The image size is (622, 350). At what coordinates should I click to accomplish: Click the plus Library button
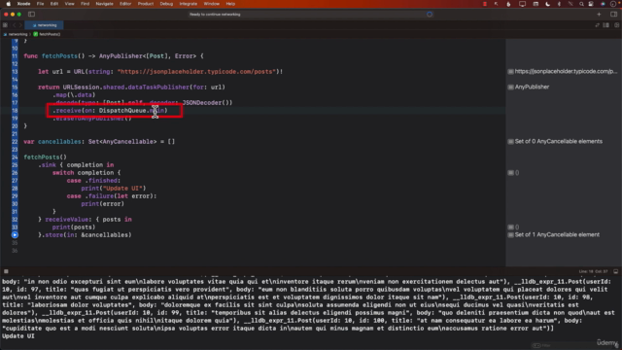pyautogui.click(x=599, y=15)
